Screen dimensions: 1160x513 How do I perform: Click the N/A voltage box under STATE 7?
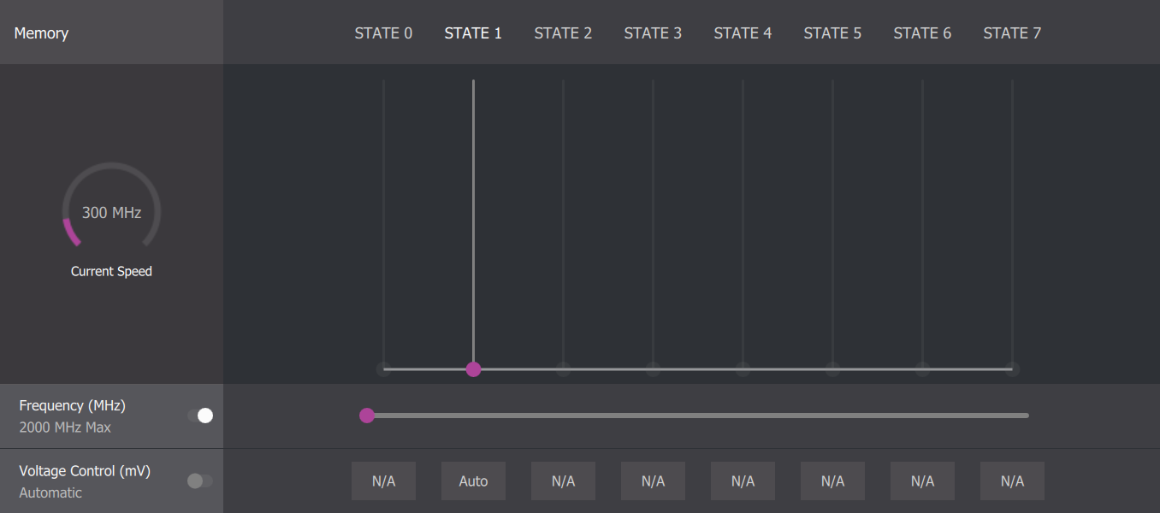[1012, 481]
